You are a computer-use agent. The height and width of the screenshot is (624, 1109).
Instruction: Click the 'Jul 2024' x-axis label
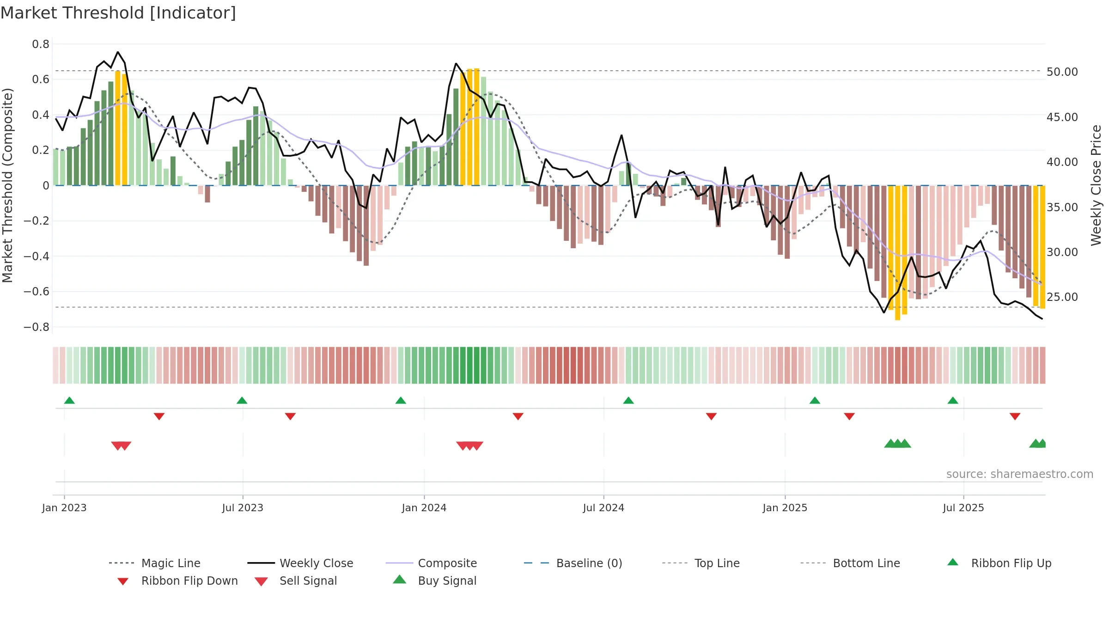tap(603, 508)
